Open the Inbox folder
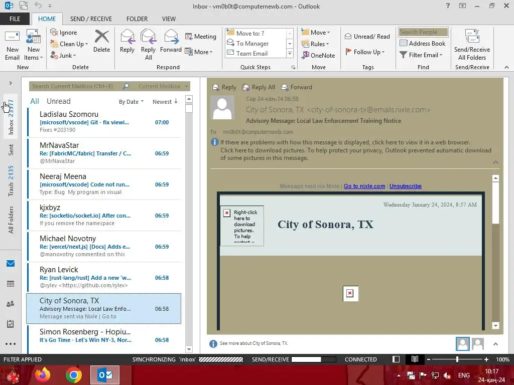 [x=11, y=117]
